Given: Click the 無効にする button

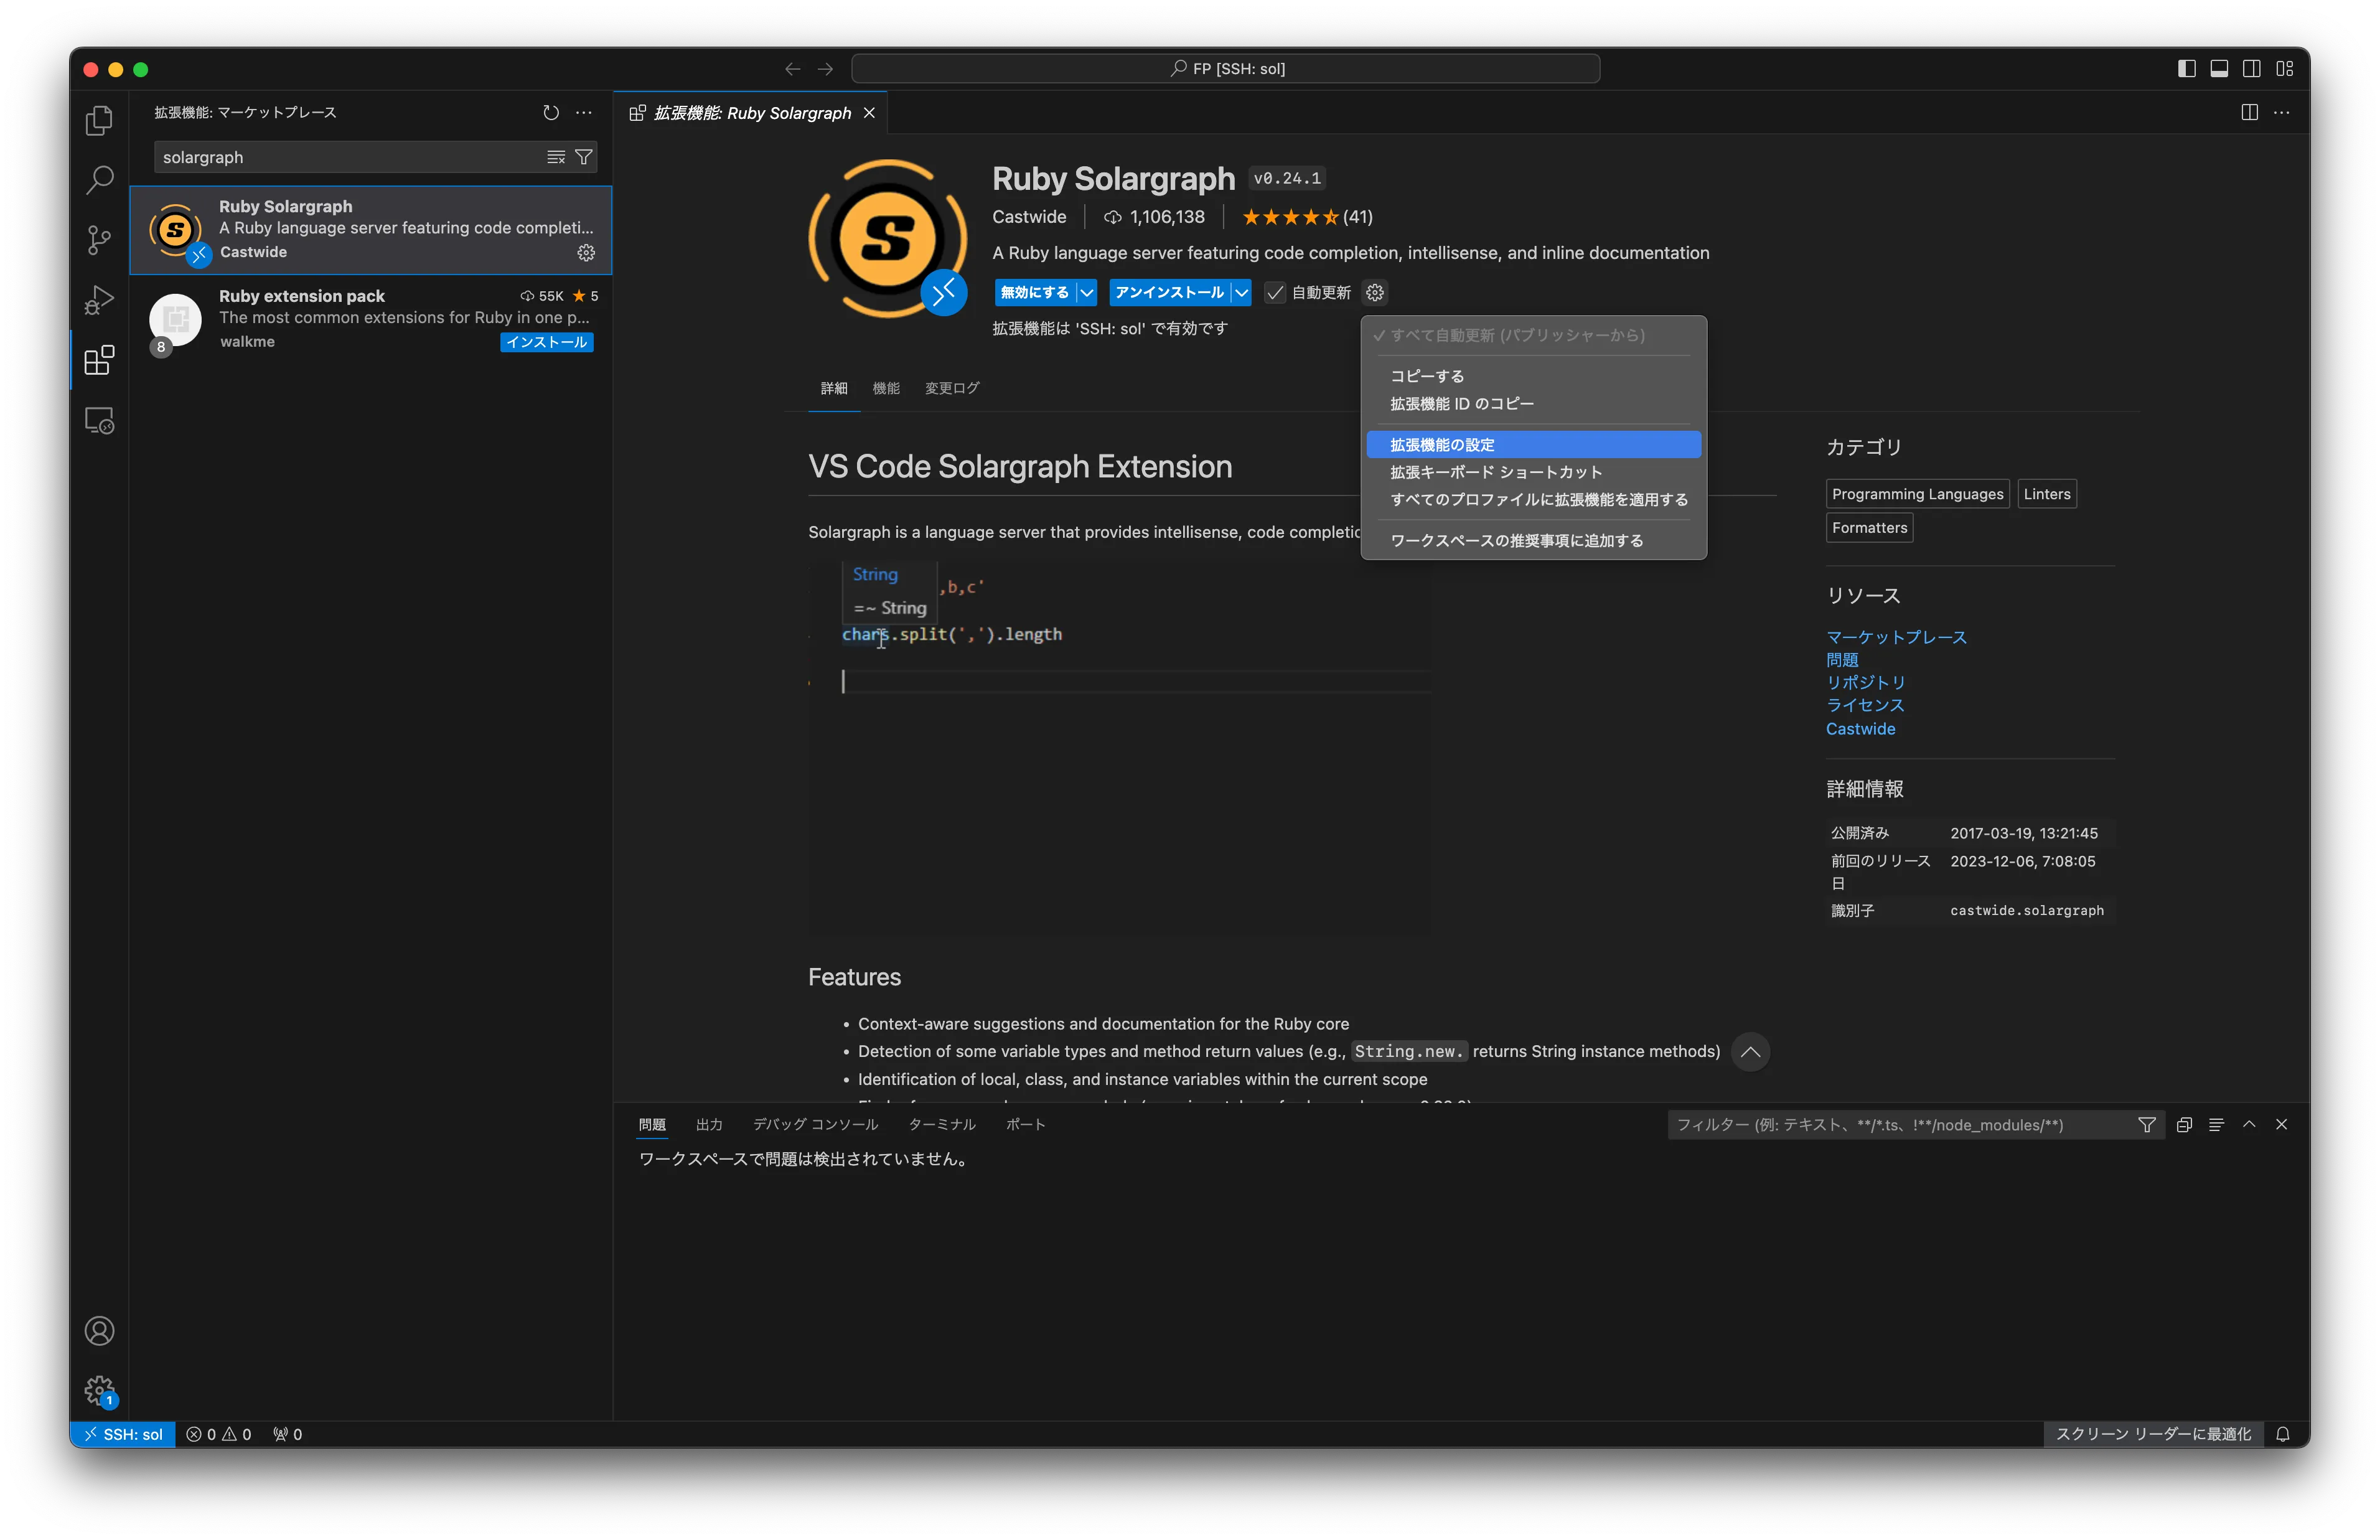Looking at the screenshot, I should 1034,292.
